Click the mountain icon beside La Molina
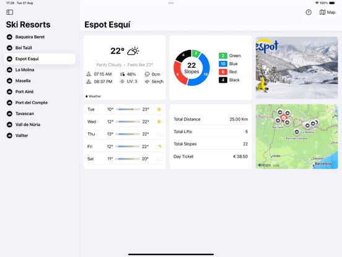The width and height of the screenshot is (342, 257). (9, 70)
